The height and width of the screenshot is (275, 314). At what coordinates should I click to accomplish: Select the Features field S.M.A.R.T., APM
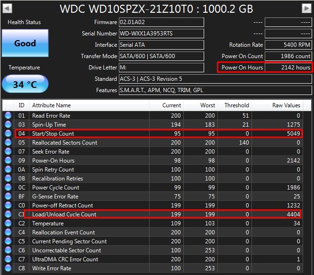click(215, 90)
